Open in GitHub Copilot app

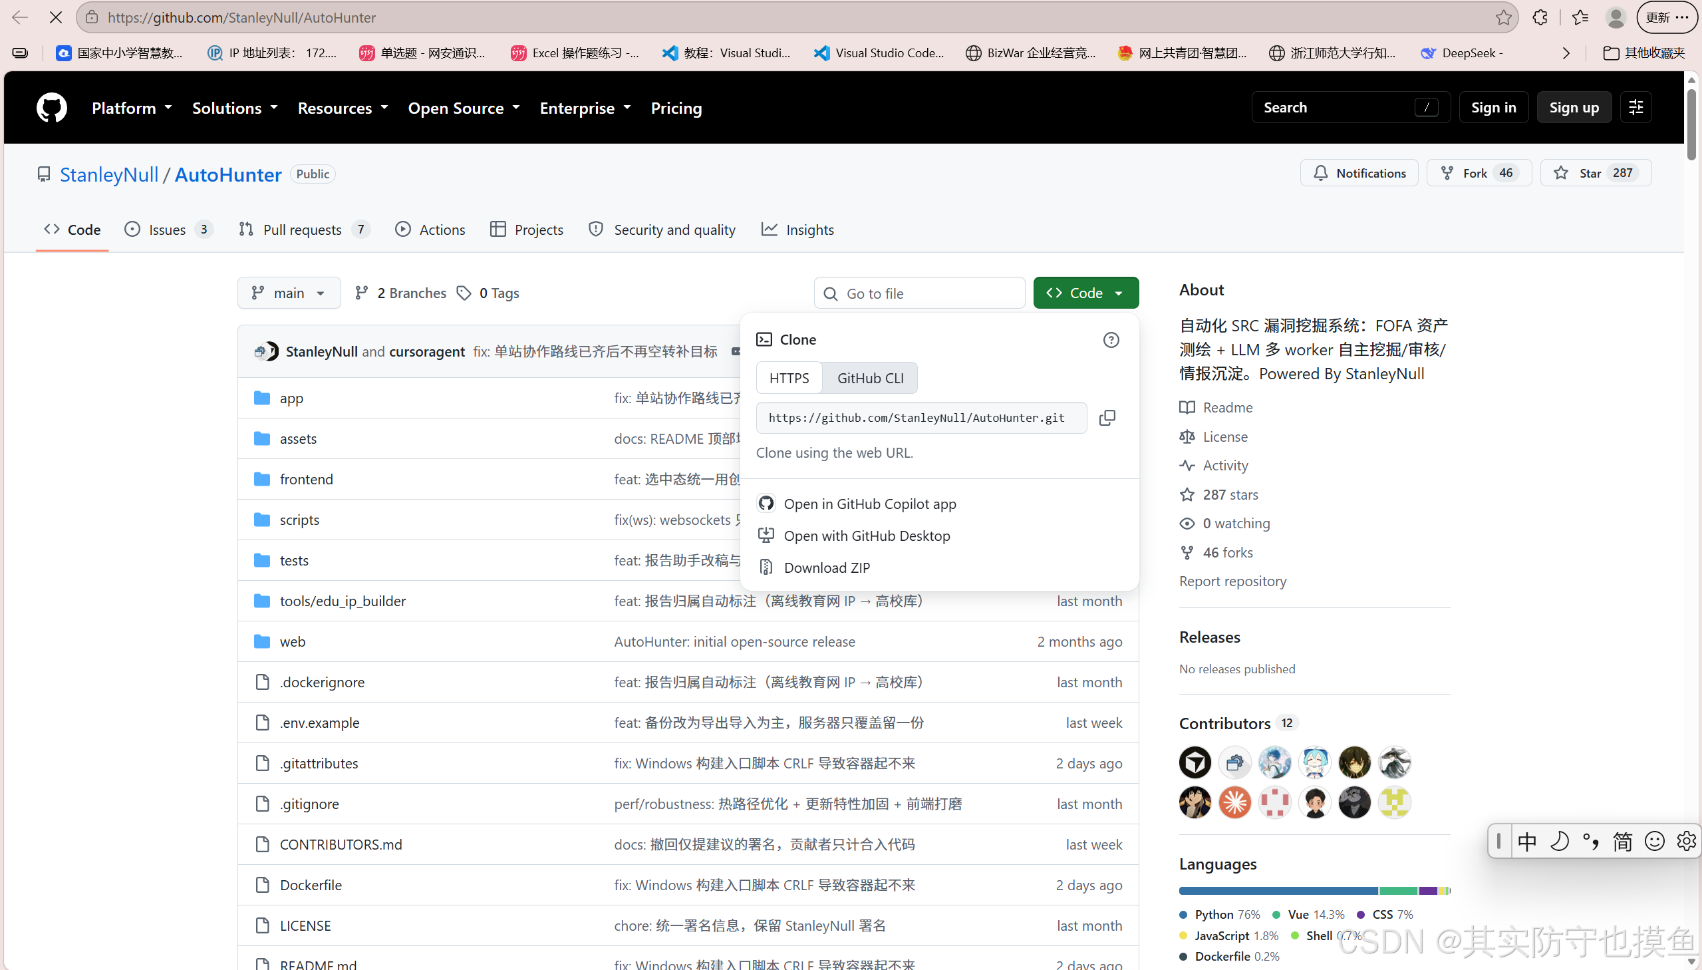870,504
